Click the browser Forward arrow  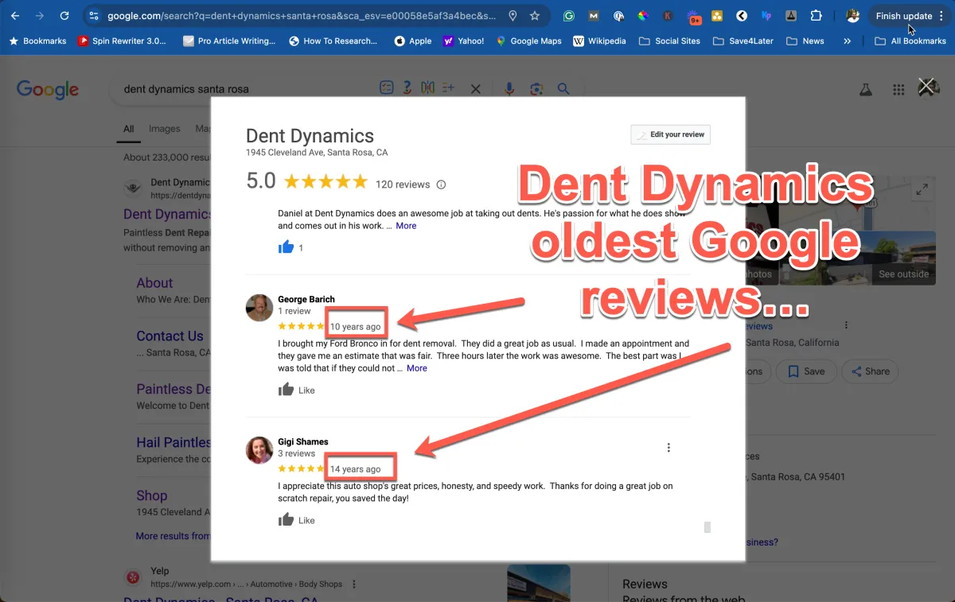pyautogui.click(x=40, y=16)
